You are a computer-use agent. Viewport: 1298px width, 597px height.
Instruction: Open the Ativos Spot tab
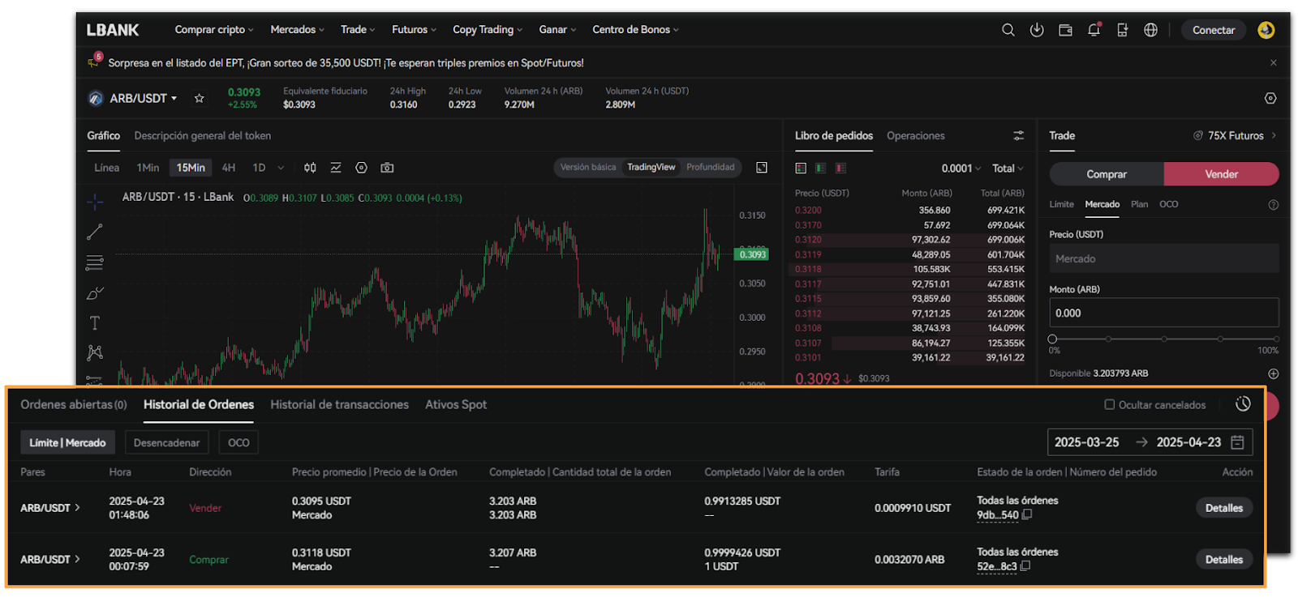coord(456,404)
